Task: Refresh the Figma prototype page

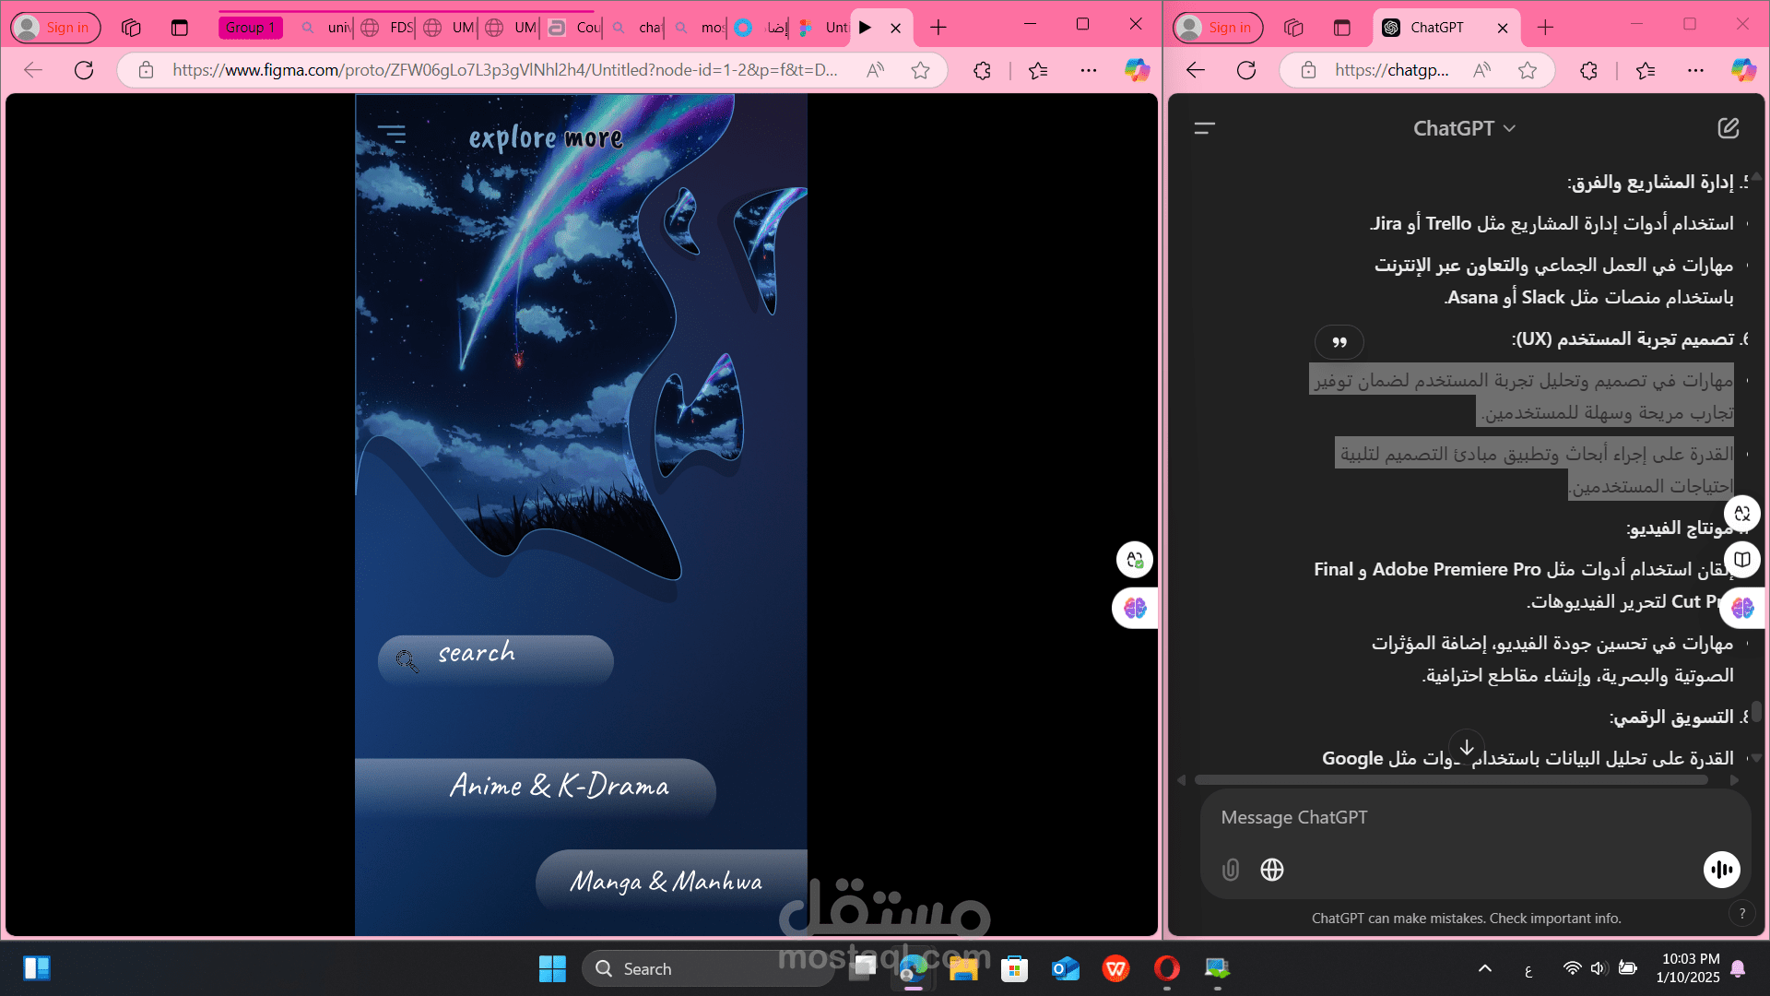Action: point(84,70)
